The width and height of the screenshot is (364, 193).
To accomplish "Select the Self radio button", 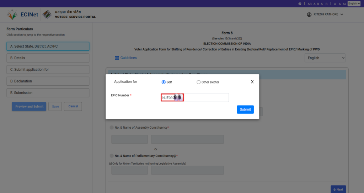I will [164, 82].
